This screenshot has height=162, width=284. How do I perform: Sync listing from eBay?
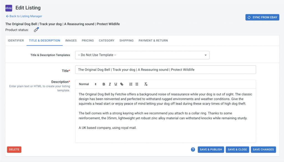tap(262, 17)
